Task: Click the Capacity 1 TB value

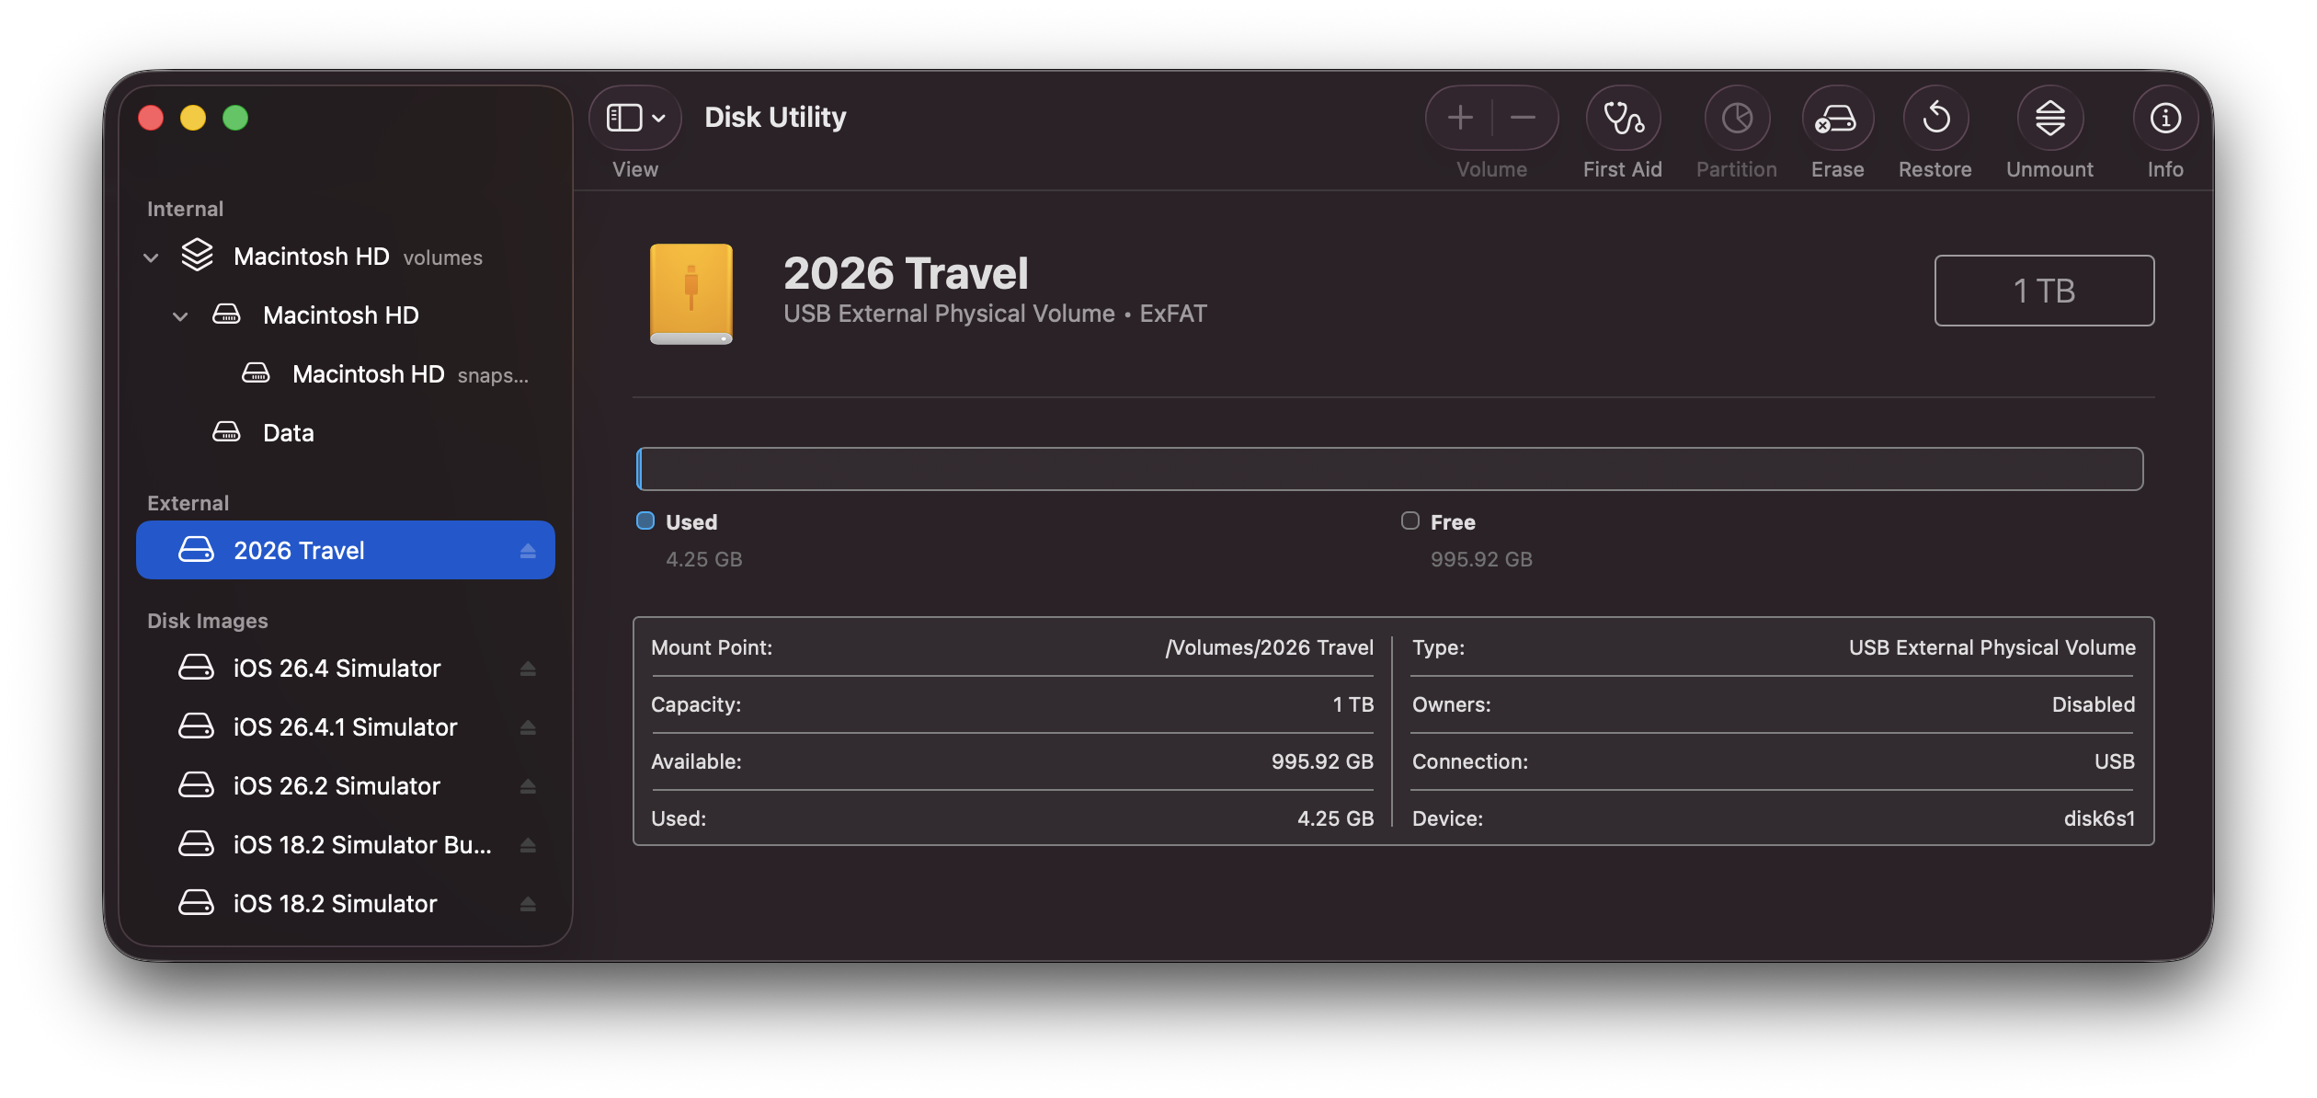Action: point(1353,704)
